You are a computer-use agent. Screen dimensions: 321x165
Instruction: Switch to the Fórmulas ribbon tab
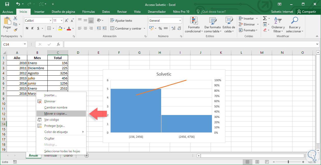88,12
